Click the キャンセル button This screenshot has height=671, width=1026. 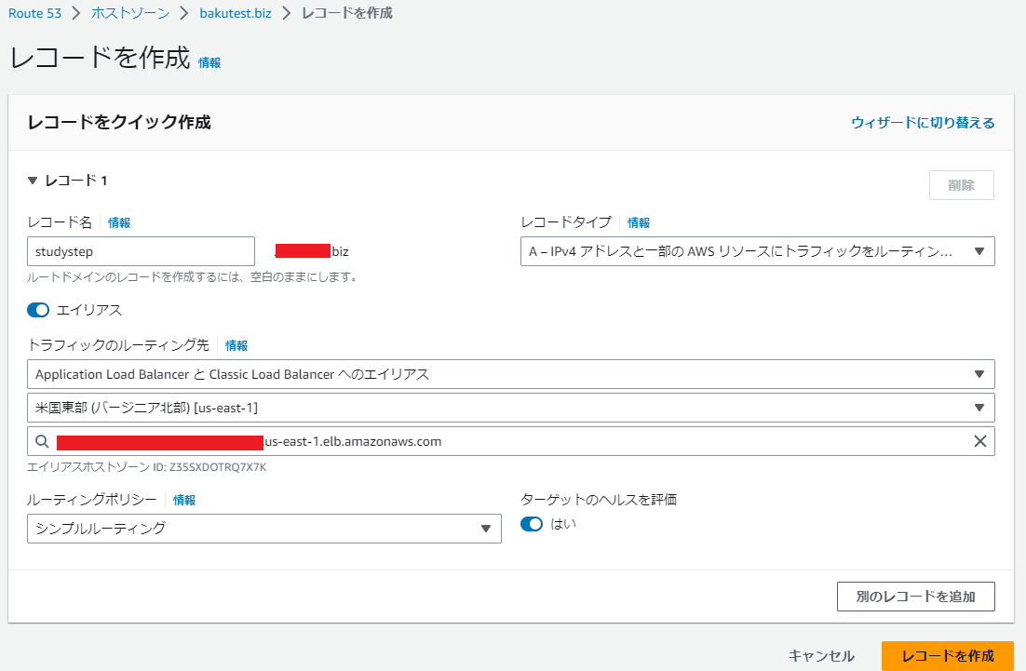coord(821,656)
